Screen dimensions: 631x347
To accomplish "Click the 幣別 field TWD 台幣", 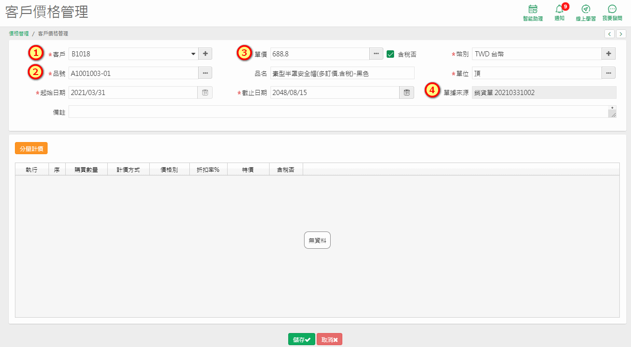I will tap(537, 54).
